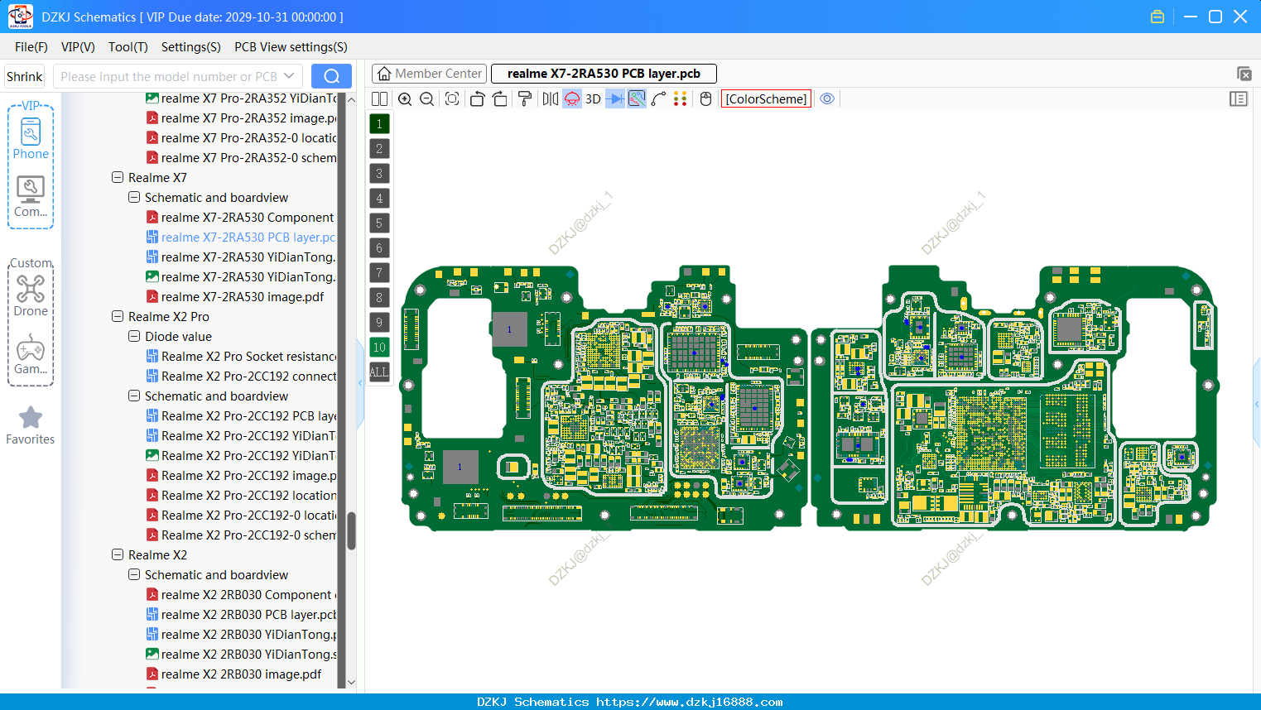Open the ColorScheme button
The height and width of the screenshot is (710, 1261).
click(766, 98)
